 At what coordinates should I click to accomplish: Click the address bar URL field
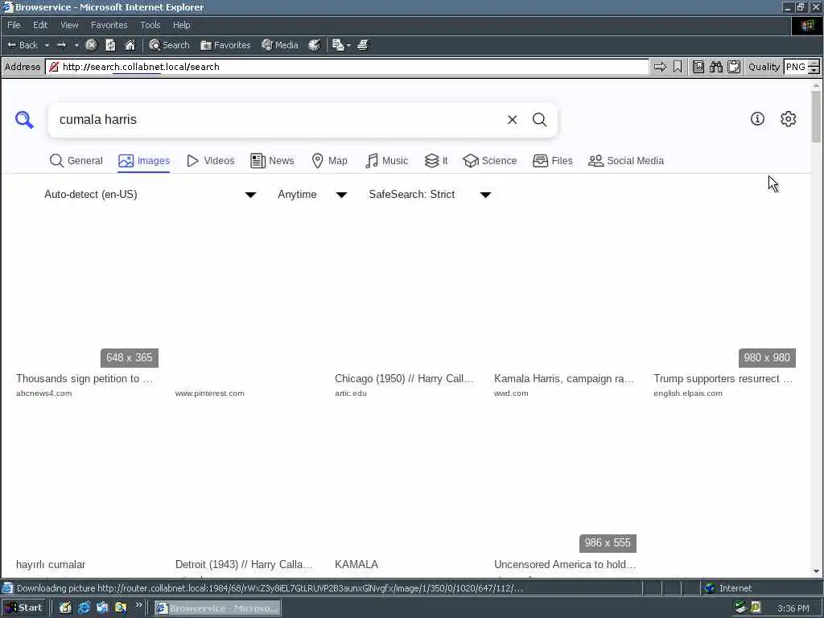click(348, 67)
